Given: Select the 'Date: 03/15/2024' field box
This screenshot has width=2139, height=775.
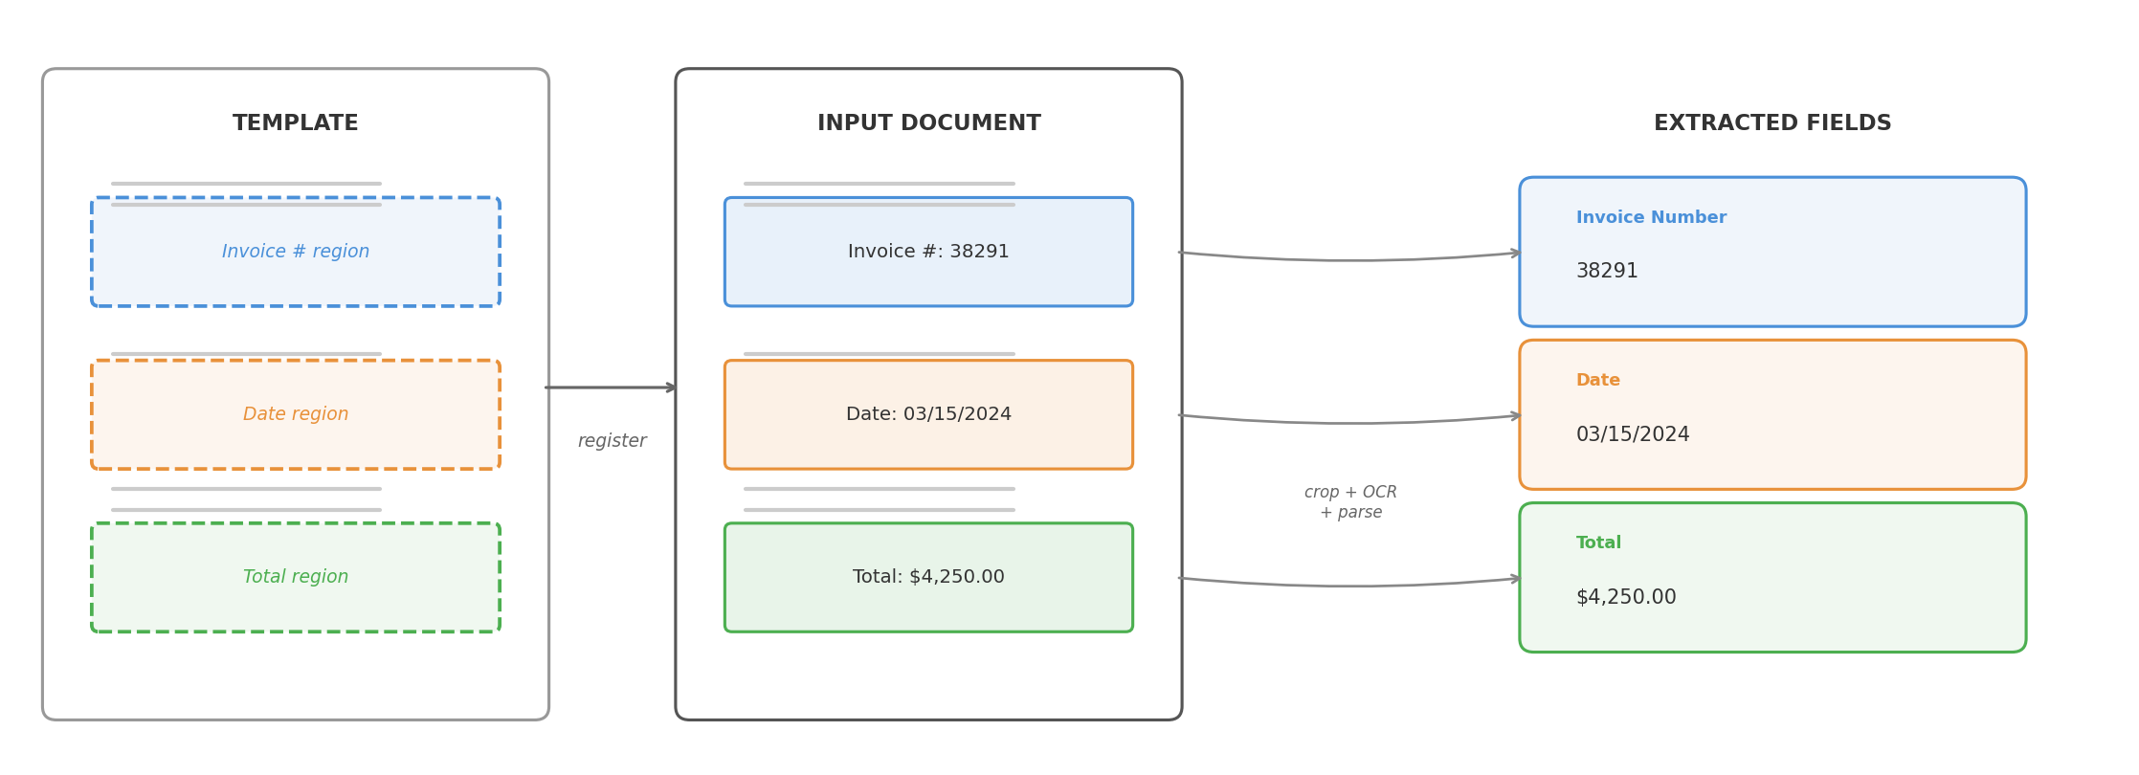Looking at the screenshot, I should click(x=928, y=414).
